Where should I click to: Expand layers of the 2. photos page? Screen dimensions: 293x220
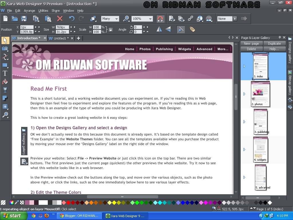coord(244,94)
